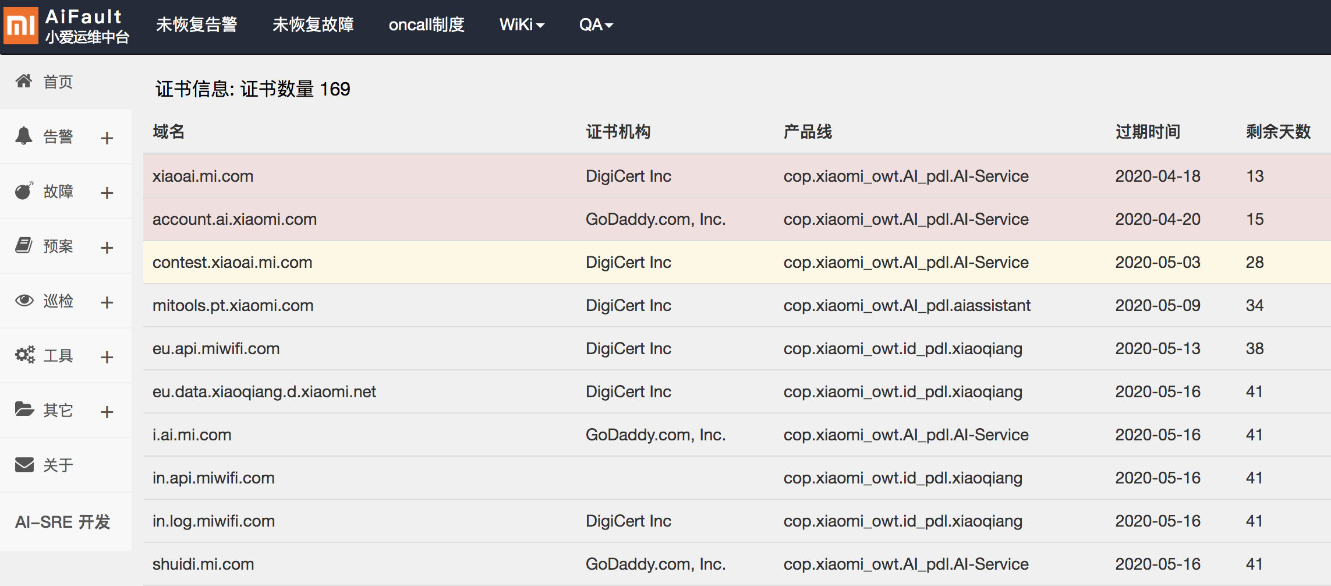Click expiry date 2020-04-18
This screenshot has width=1331, height=586.
coord(1158,176)
